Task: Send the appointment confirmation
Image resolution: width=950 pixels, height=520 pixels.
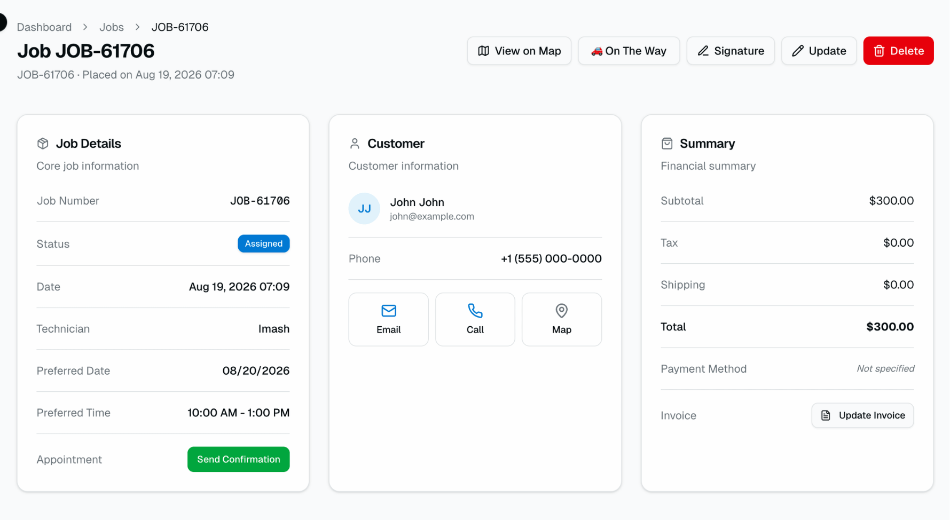Action: click(x=238, y=459)
